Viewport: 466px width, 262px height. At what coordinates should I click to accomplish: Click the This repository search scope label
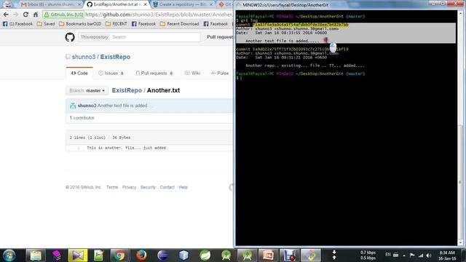[x=94, y=37]
